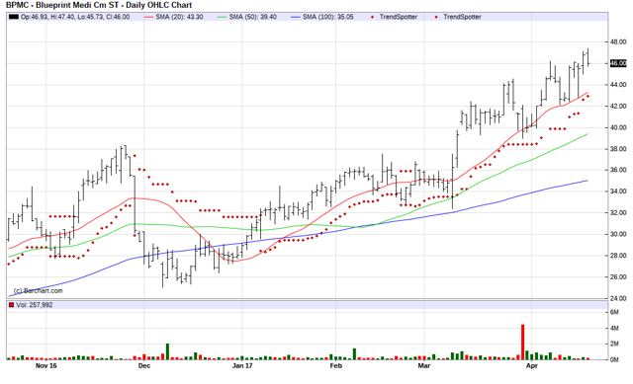Click the chart title BPMC Daily OHLC Chart

[x=99, y=5]
